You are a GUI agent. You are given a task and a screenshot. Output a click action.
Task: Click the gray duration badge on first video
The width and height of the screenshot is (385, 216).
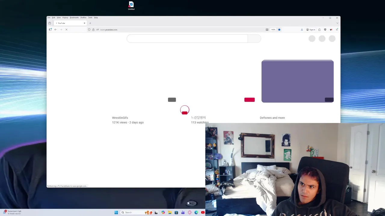point(172,100)
